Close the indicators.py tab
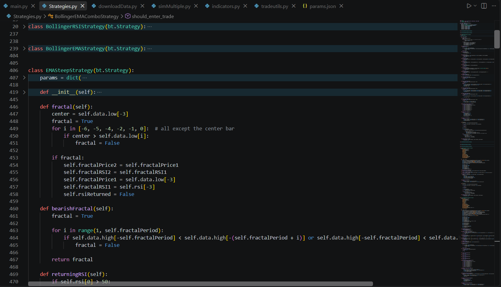 coord(245,6)
